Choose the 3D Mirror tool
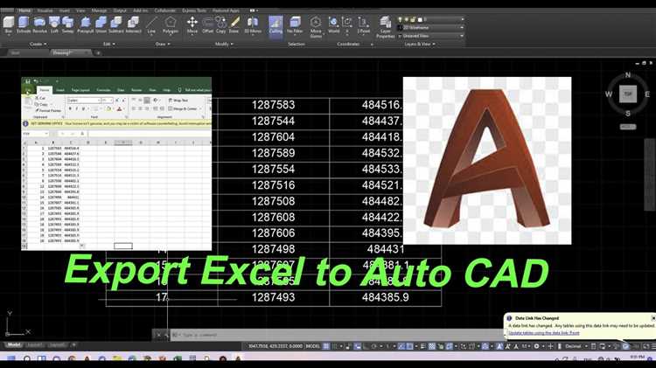This screenshot has width=656, height=368. point(253,24)
